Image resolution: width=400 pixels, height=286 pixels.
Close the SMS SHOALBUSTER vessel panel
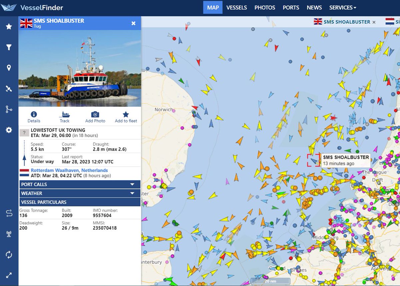coord(133,23)
